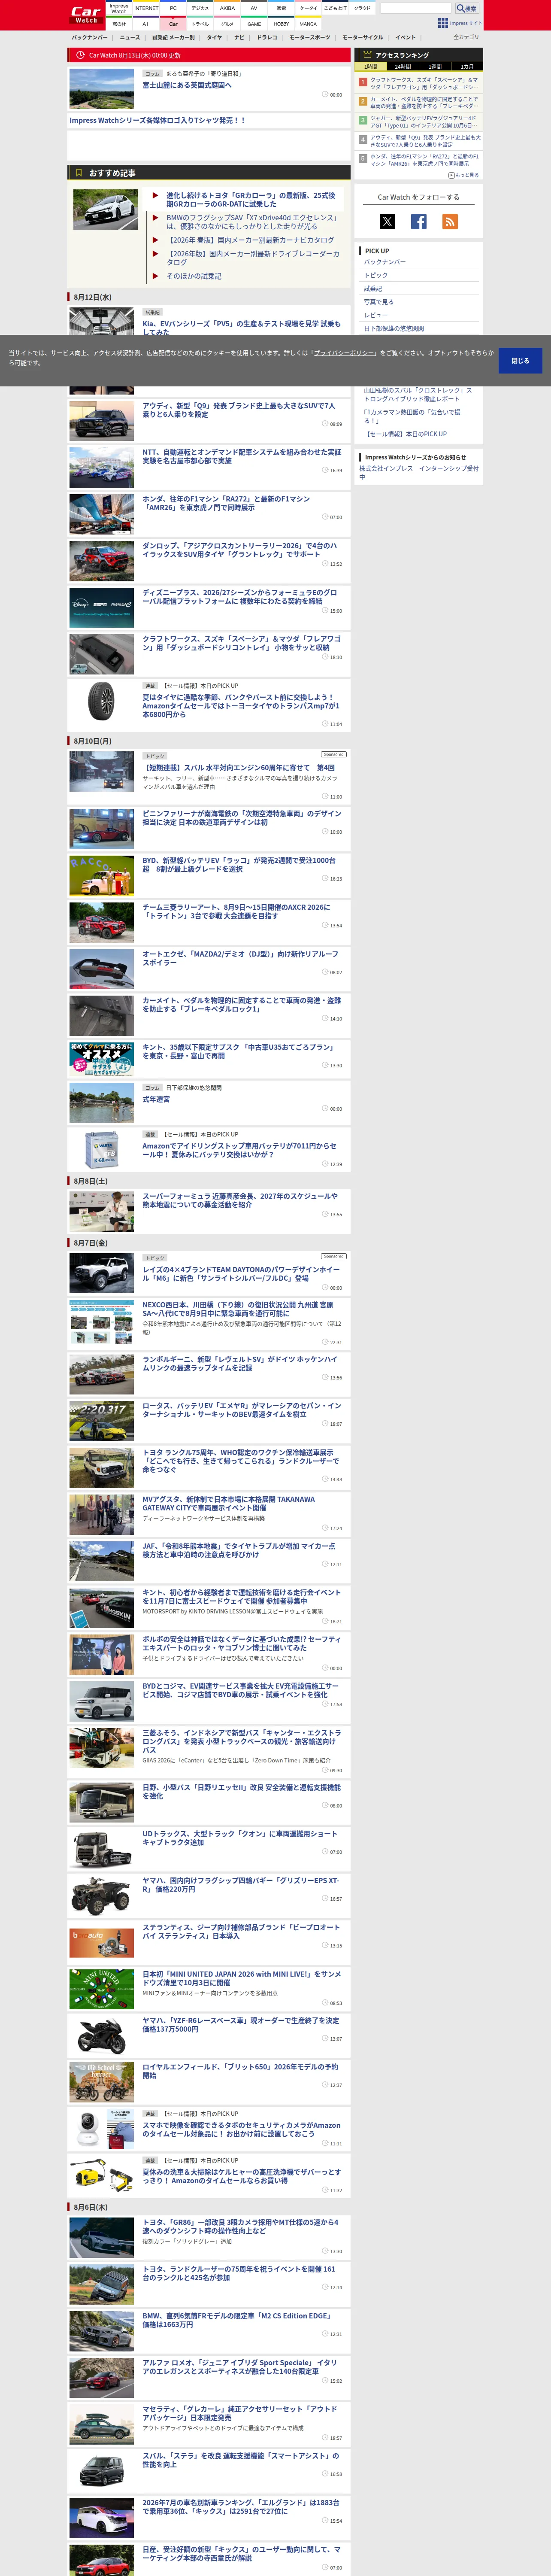Image resolution: width=551 pixels, height=2576 pixels.
Task: Select the 1時間 ranking tab
Action: [x=371, y=66]
